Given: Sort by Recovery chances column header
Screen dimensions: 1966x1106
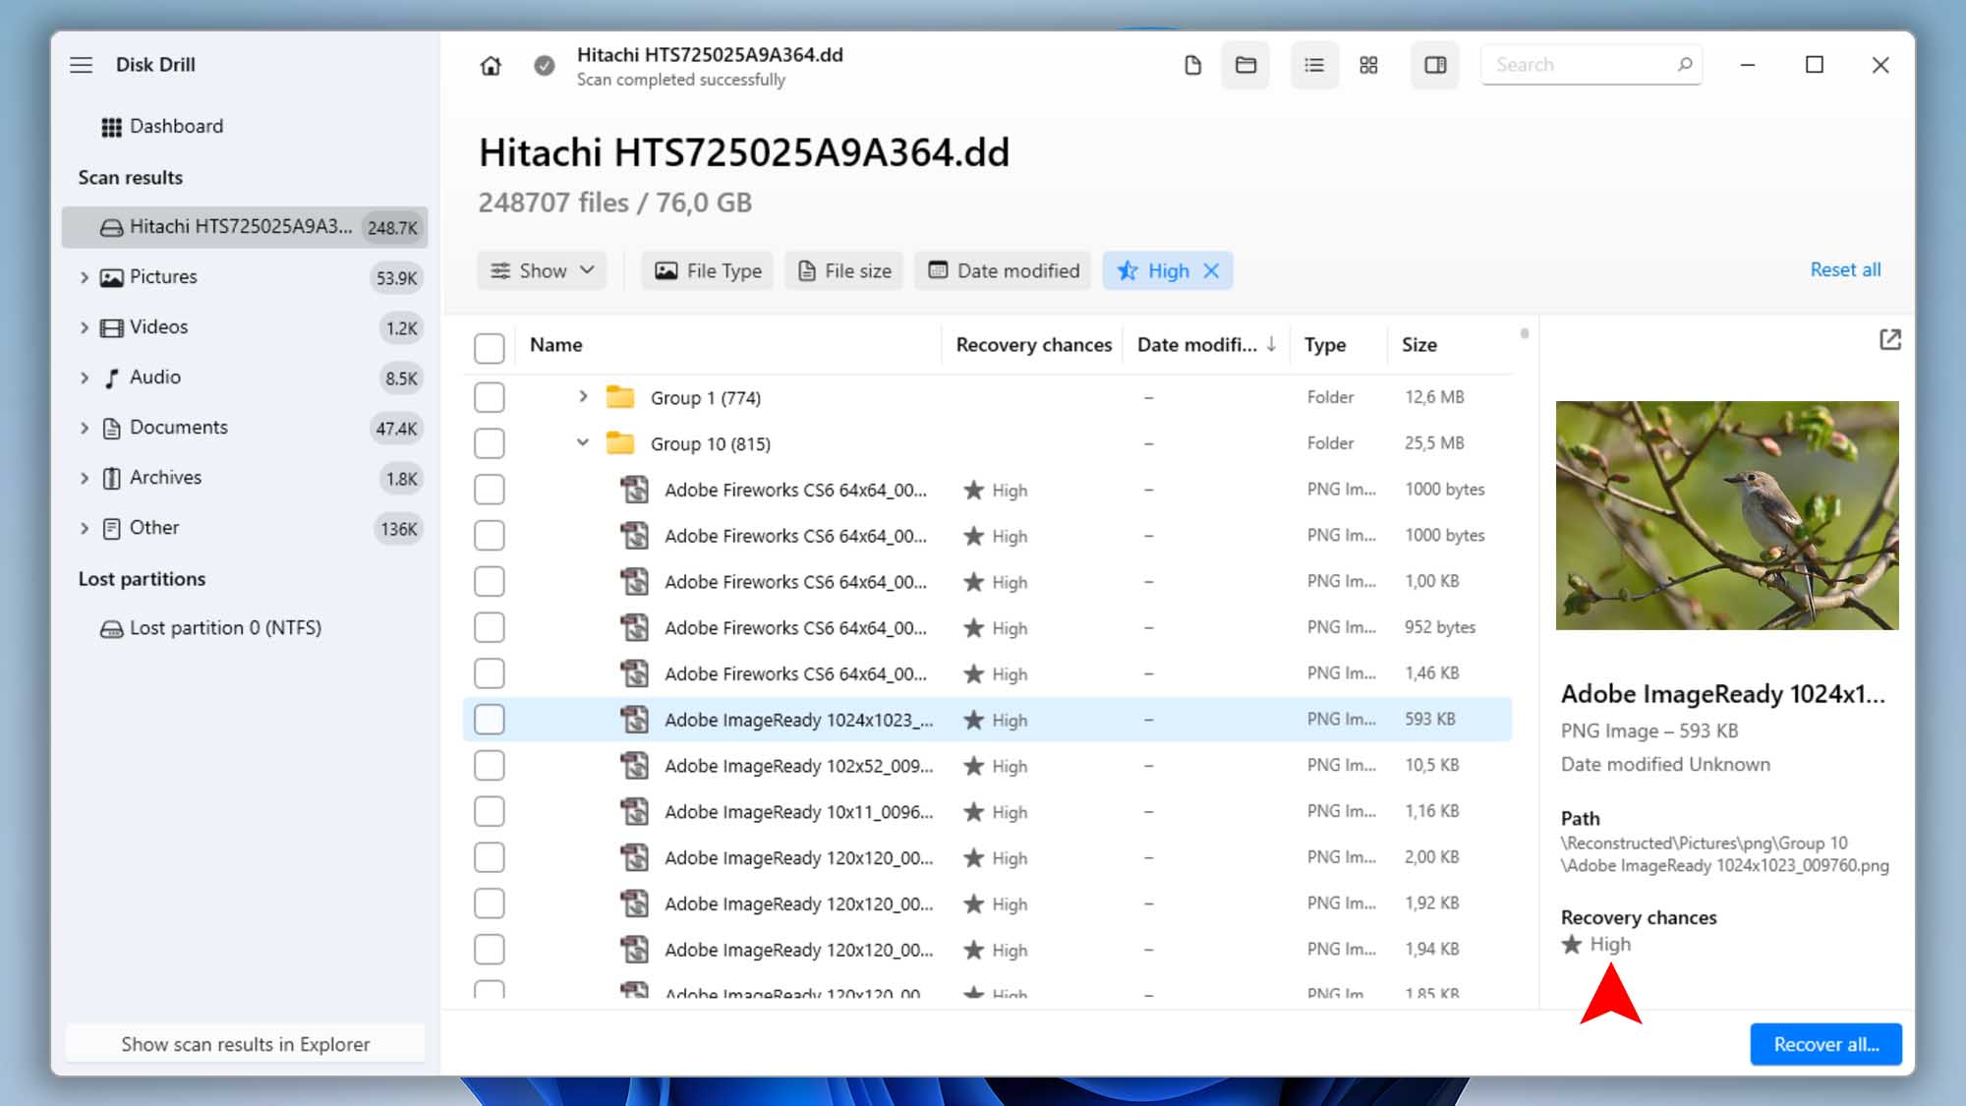Looking at the screenshot, I should pos(1033,345).
